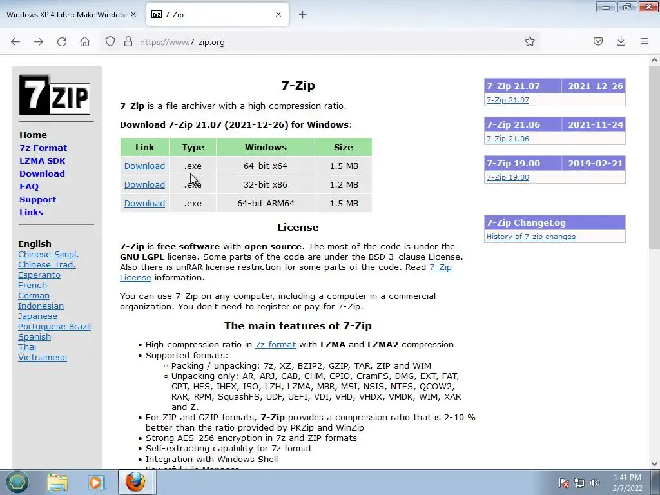
Task: Click the 7-Zip logo image
Action: 55,95
